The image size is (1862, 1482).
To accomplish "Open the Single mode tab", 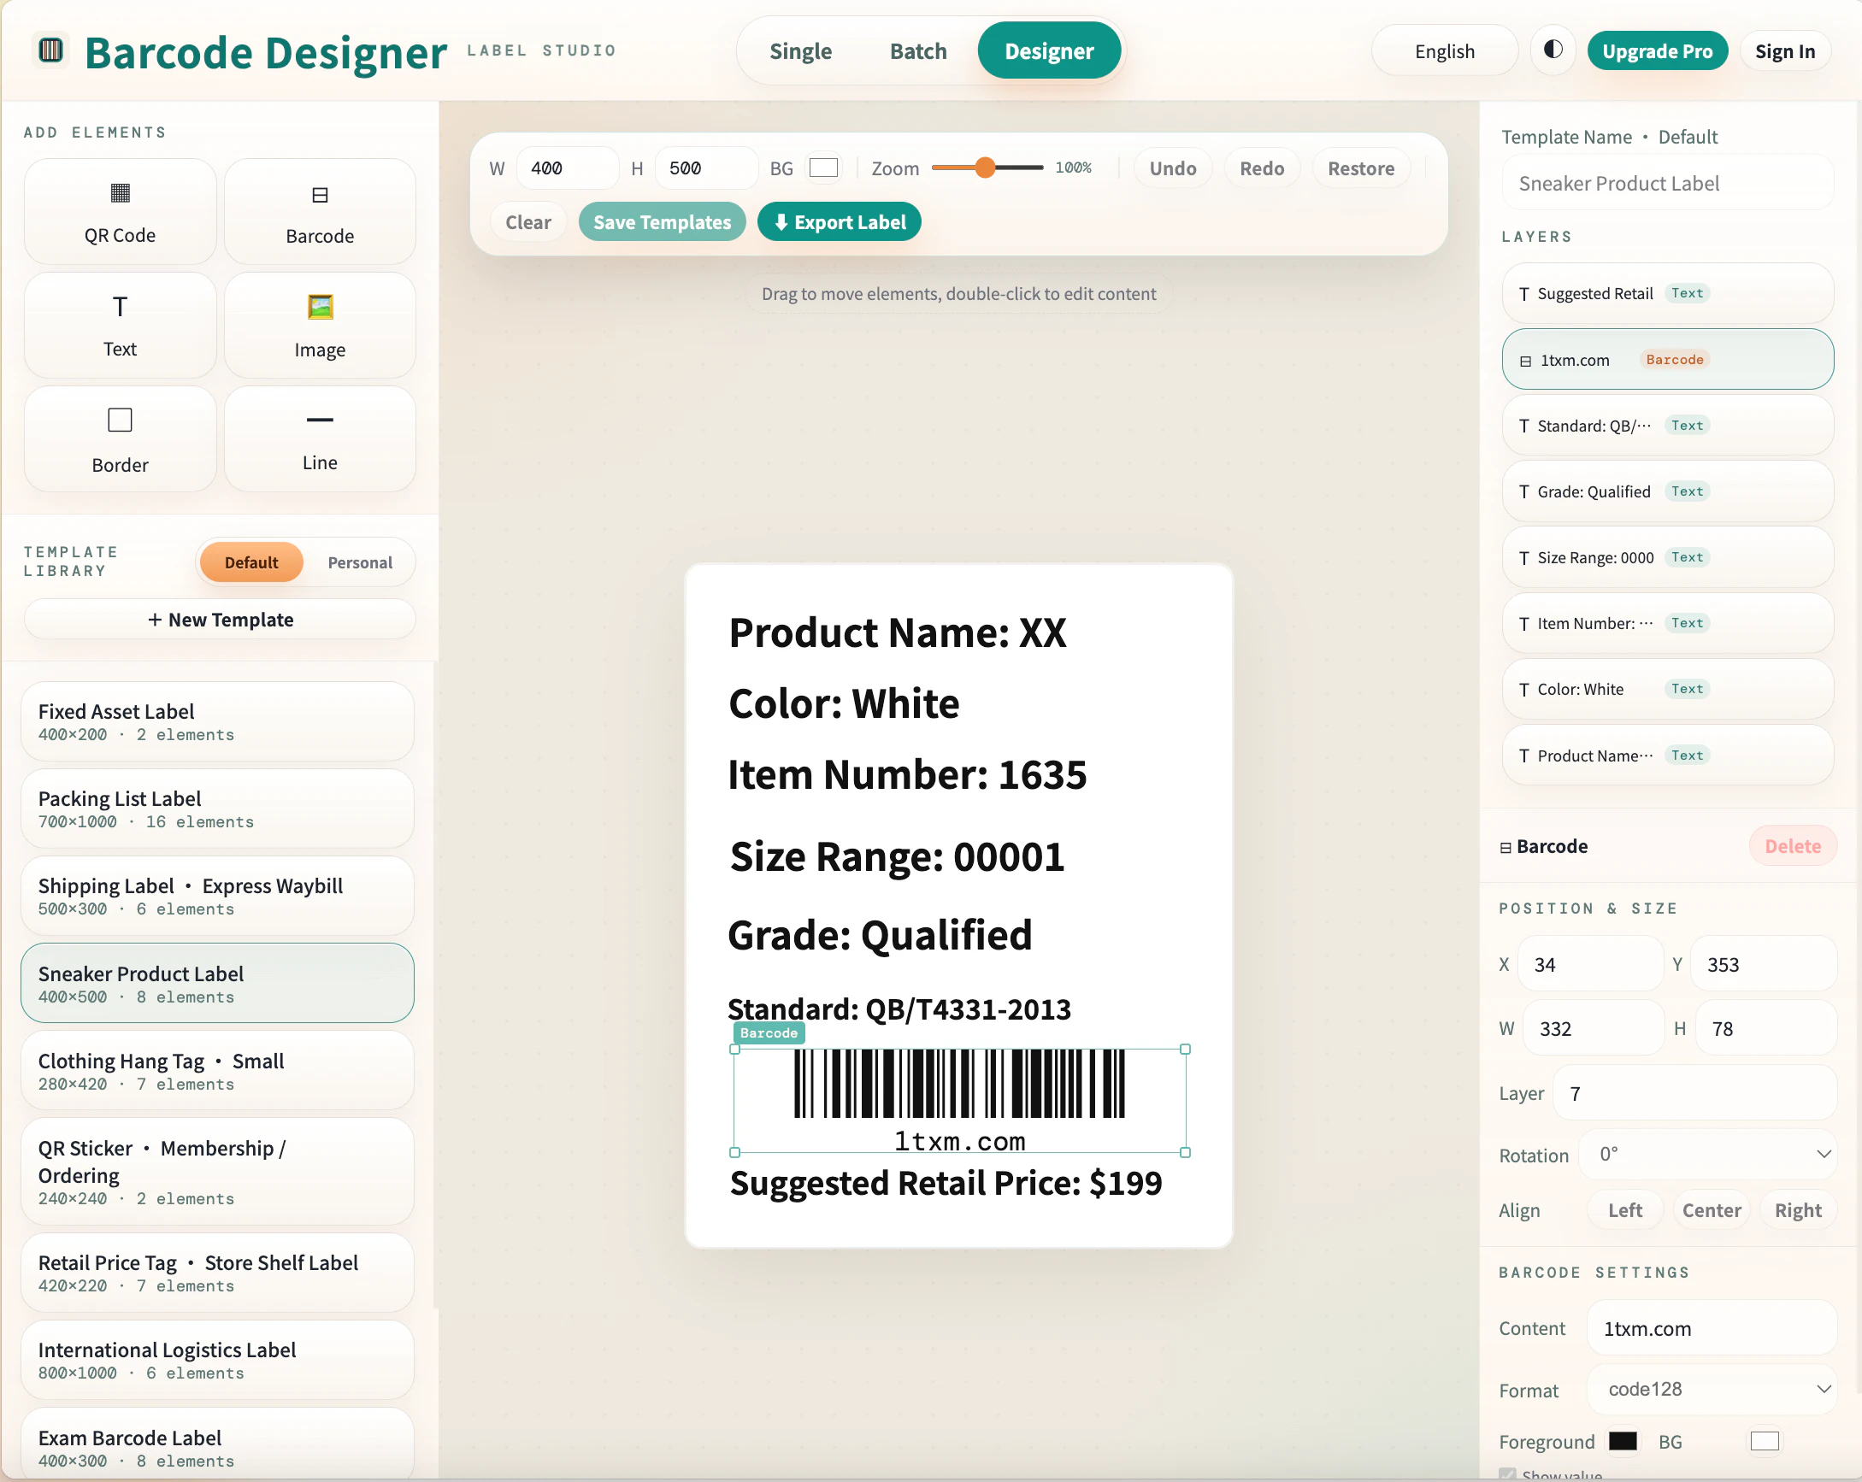I will pos(799,50).
